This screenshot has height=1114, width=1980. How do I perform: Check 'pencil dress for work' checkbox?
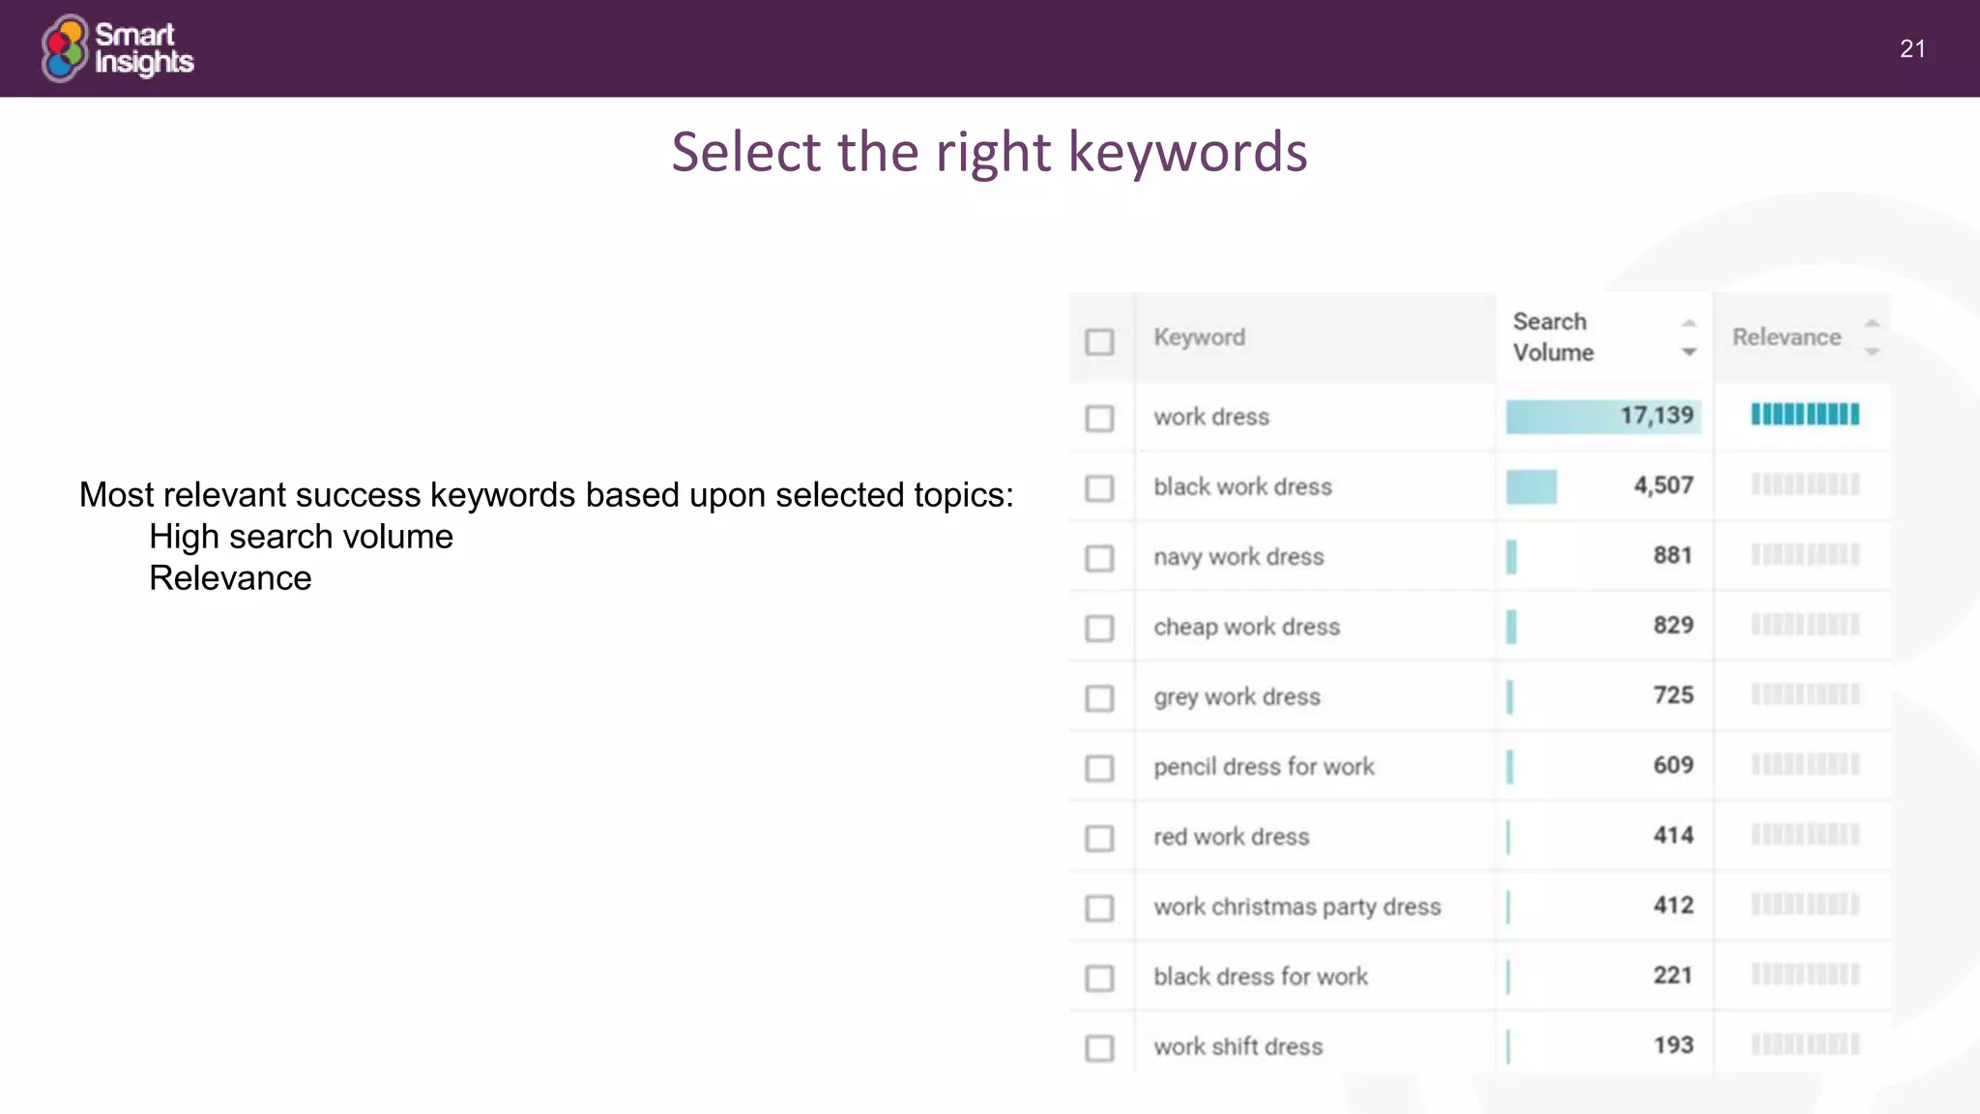[1099, 768]
